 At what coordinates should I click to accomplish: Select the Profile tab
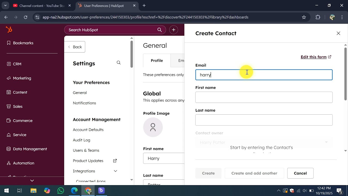157,60
